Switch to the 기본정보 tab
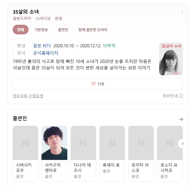This screenshot has width=192, height=186. 41,30
